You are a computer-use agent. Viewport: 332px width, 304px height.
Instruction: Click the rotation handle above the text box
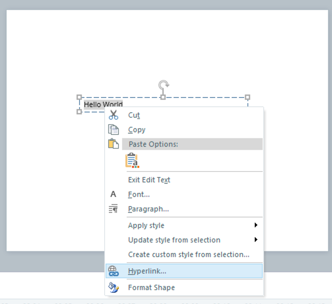click(x=163, y=85)
